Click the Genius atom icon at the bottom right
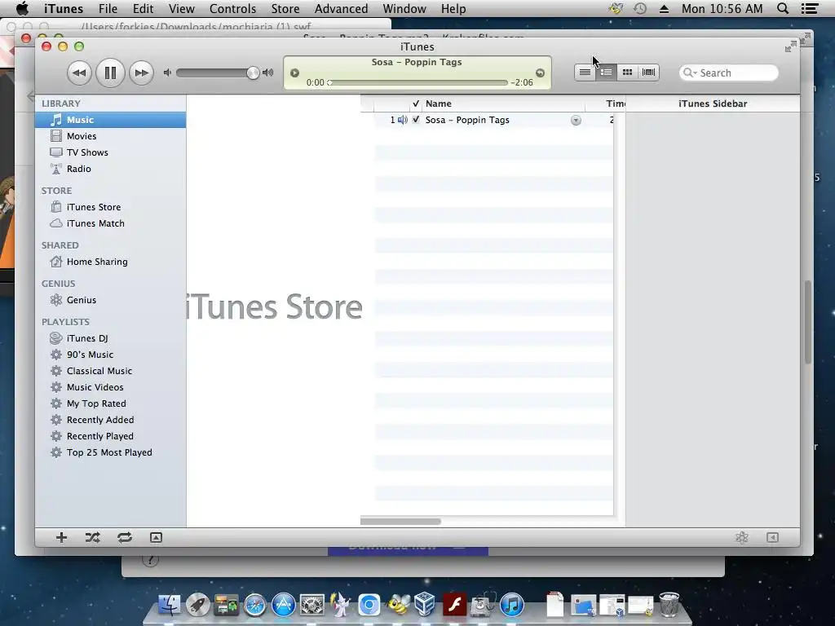Screen dimensions: 835x626 pyautogui.click(x=742, y=538)
